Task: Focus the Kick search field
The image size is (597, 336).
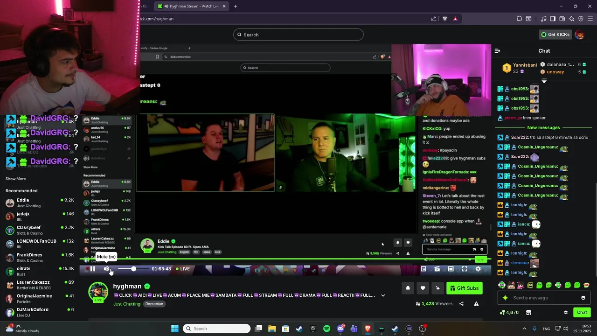Action: click(x=298, y=35)
